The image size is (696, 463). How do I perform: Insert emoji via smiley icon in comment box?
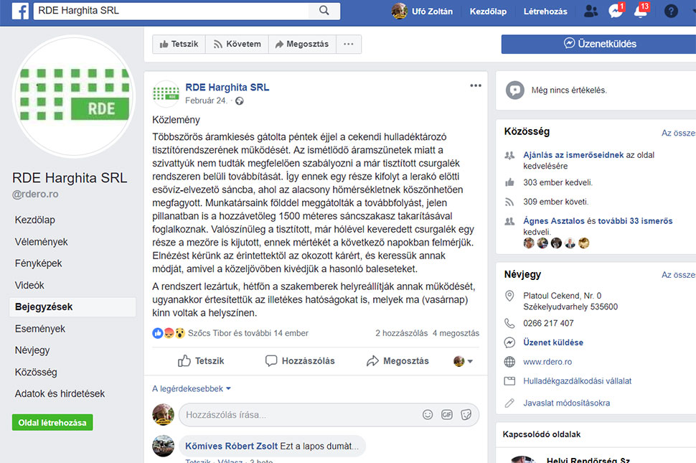click(428, 414)
